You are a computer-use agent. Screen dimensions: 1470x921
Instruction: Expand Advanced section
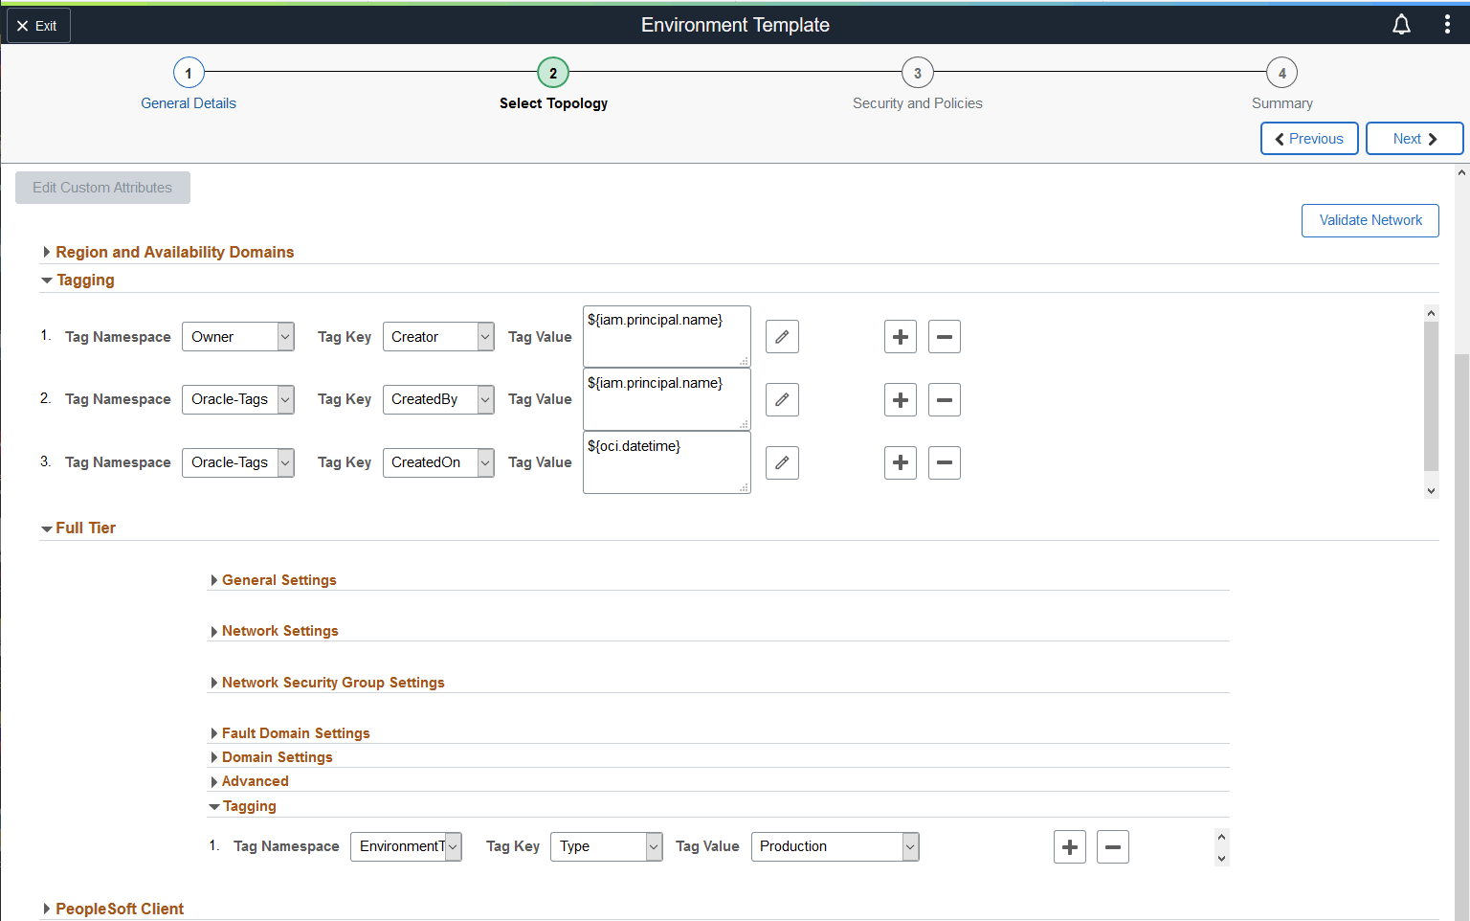coord(250,781)
